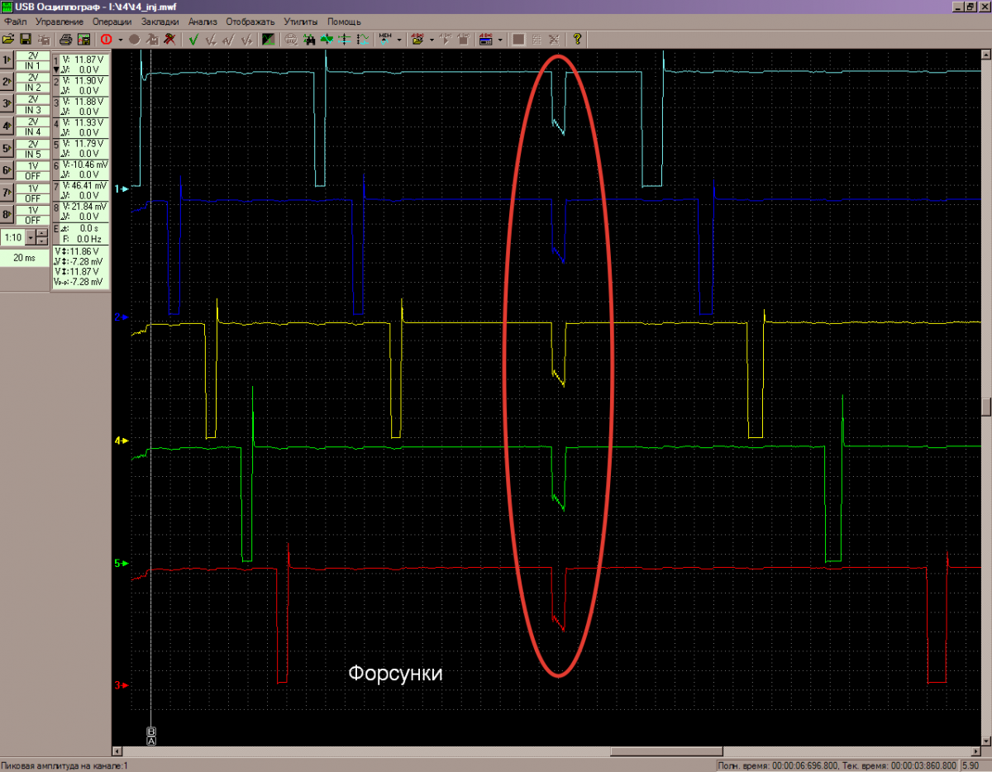Toggle channel 1 button
Viewport: 992px width, 772px height.
coord(7,60)
